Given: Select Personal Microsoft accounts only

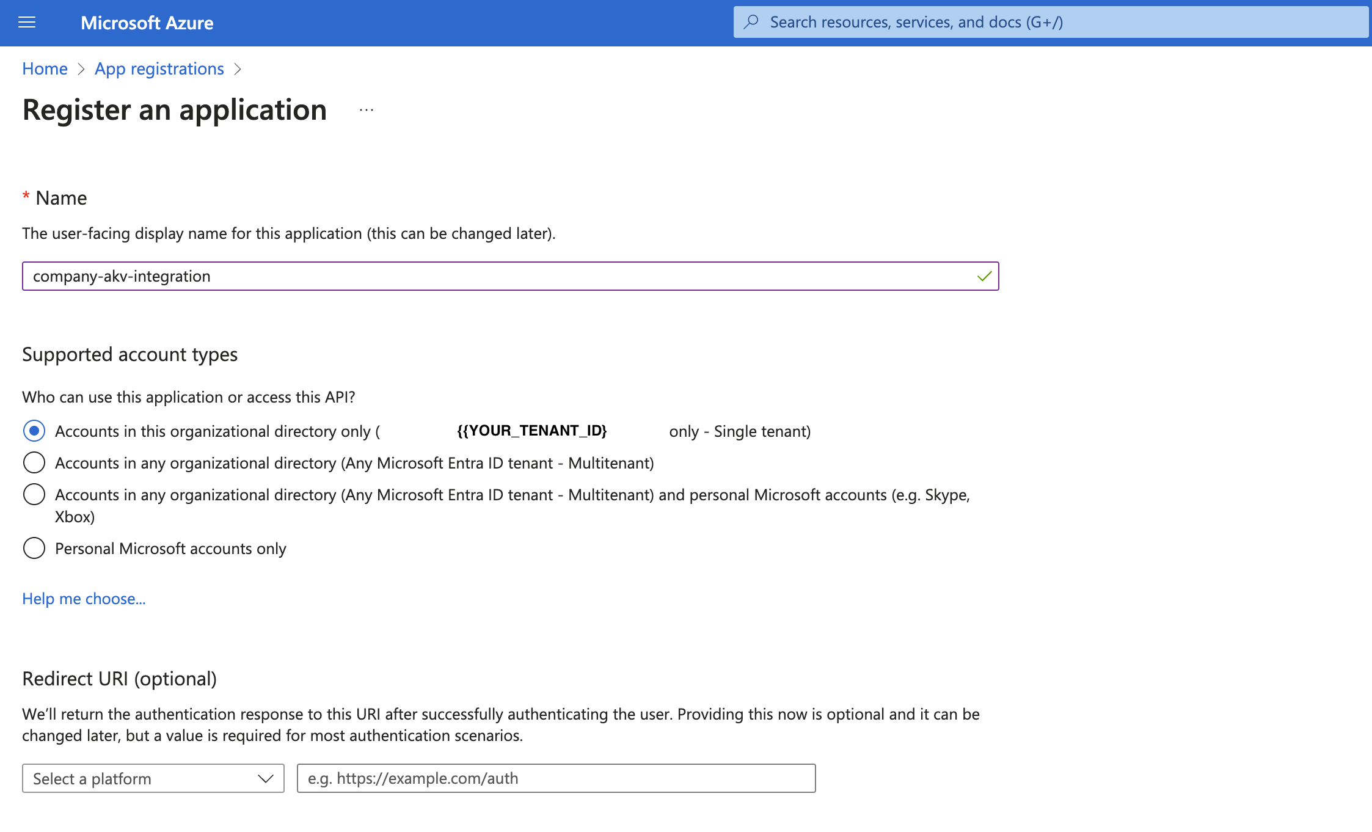Looking at the screenshot, I should coord(34,548).
